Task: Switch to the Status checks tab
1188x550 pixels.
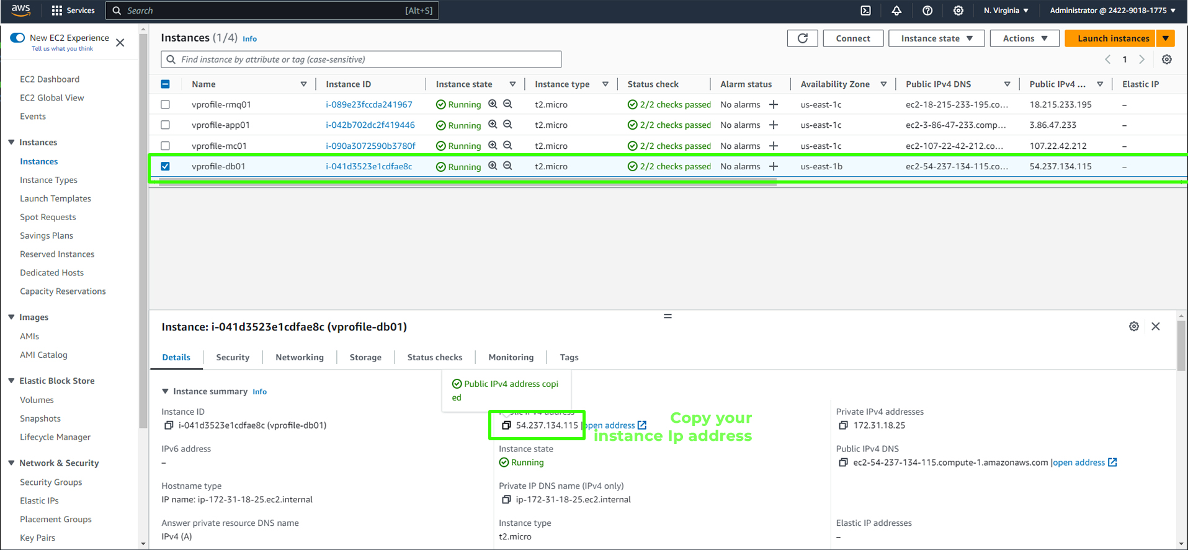Action: pyautogui.click(x=435, y=357)
